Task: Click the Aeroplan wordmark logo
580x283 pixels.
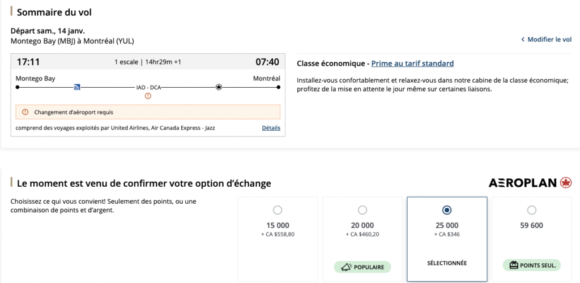Action: coord(522,183)
